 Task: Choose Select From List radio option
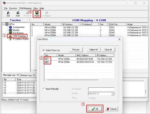[44, 50]
